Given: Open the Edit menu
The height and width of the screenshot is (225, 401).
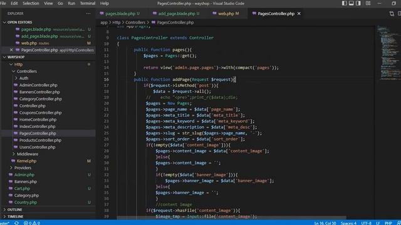Looking at the screenshot, I should [14, 3].
